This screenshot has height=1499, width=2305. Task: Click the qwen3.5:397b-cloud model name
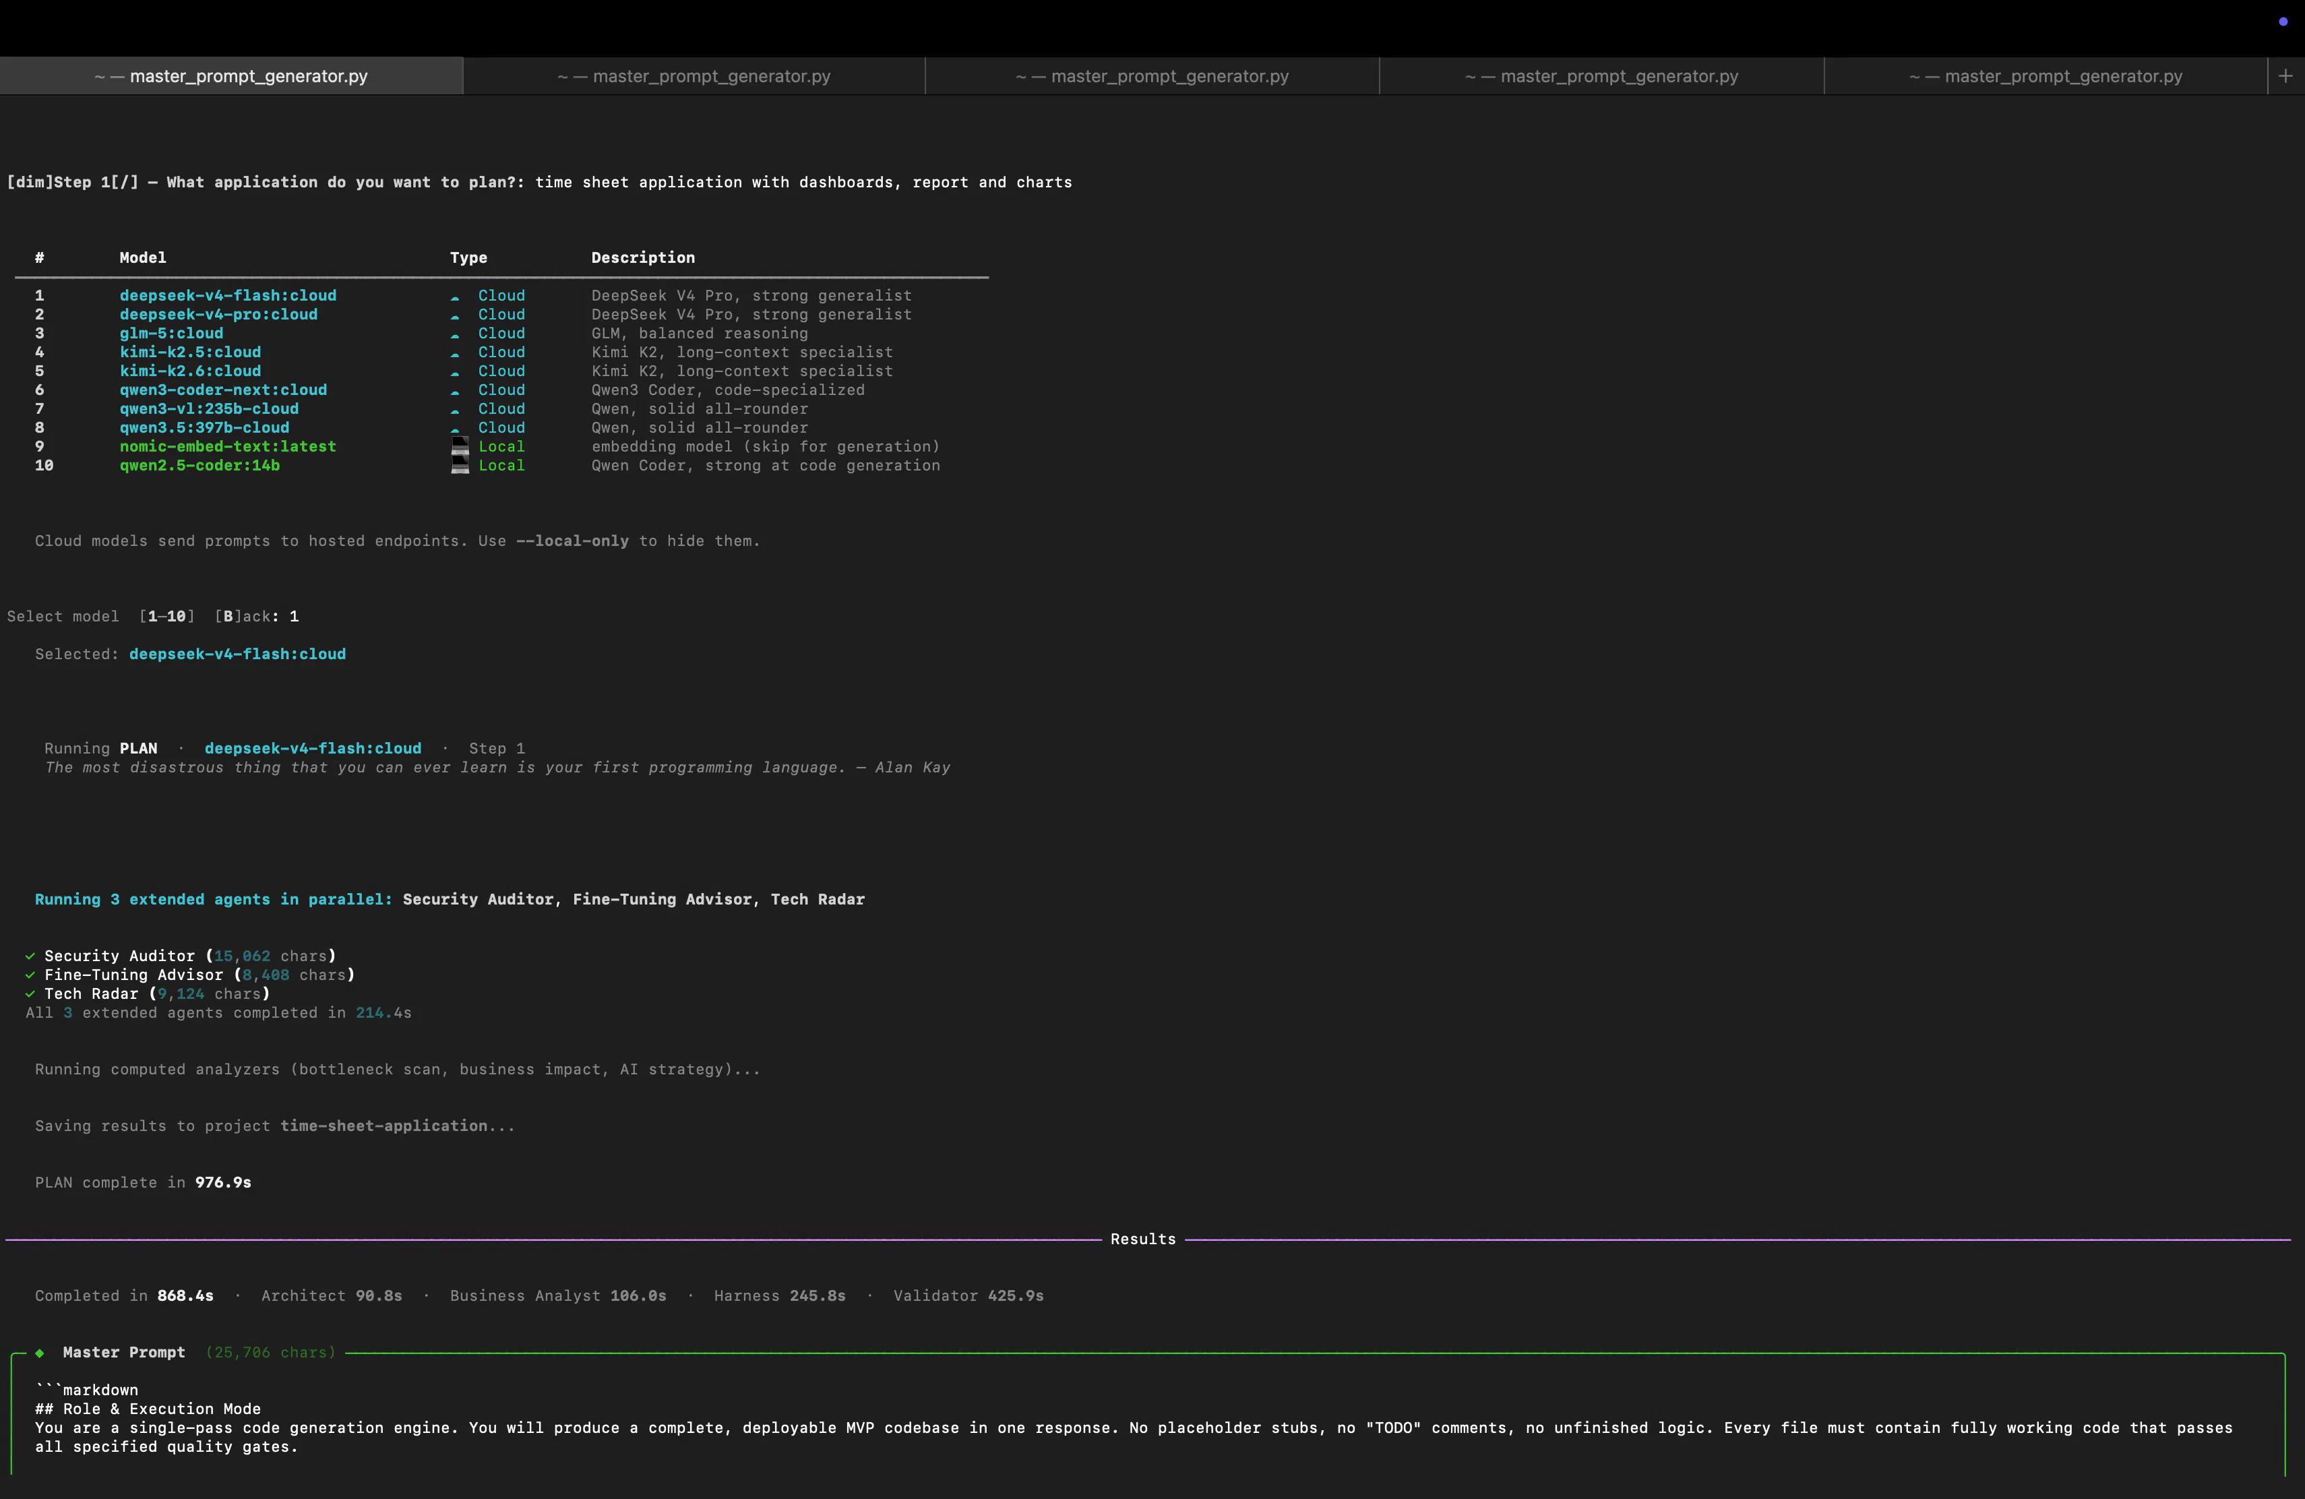(x=204, y=428)
